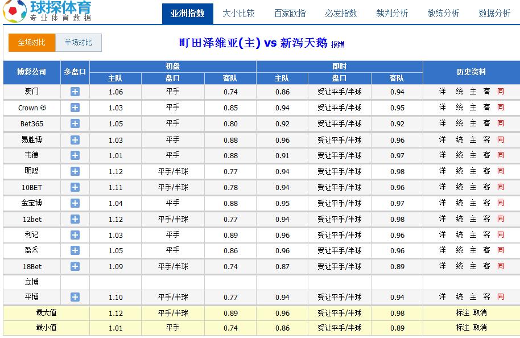Click 多盘口 column header
Screen dimensions: 520x338
75,72
